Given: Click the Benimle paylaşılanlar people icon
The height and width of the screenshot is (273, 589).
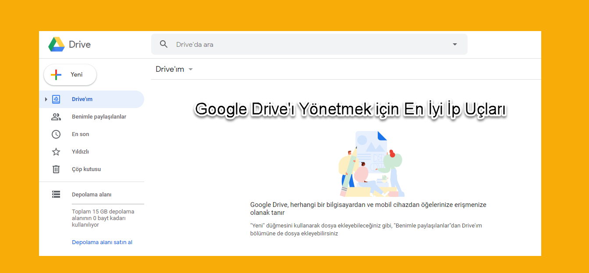Looking at the screenshot, I should (x=56, y=117).
